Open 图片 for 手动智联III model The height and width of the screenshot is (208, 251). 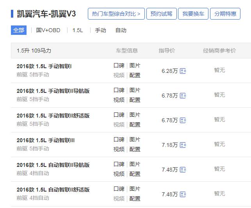click(x=135, y=139)
